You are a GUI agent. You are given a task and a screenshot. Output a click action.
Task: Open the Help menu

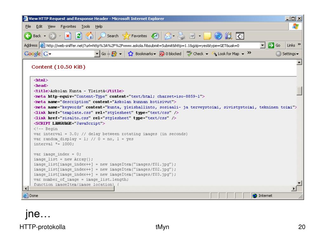[x=99, y=27]
